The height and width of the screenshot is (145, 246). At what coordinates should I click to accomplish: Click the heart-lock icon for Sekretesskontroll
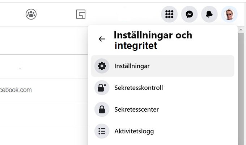coord(102,88)
